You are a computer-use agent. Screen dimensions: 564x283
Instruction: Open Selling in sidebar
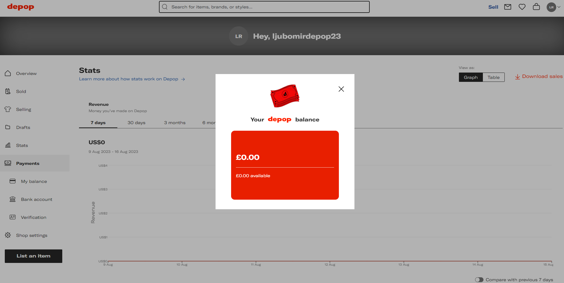pos(24,109)
